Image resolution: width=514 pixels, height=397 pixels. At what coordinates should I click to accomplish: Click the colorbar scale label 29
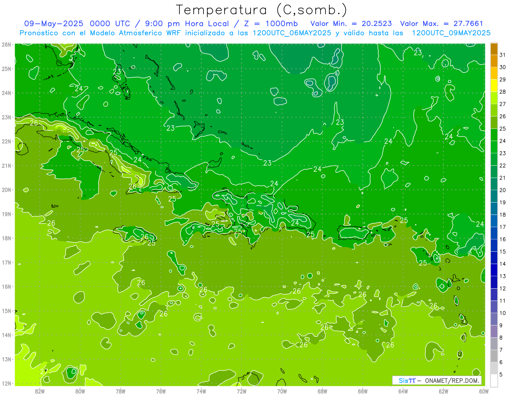[502, 80]
